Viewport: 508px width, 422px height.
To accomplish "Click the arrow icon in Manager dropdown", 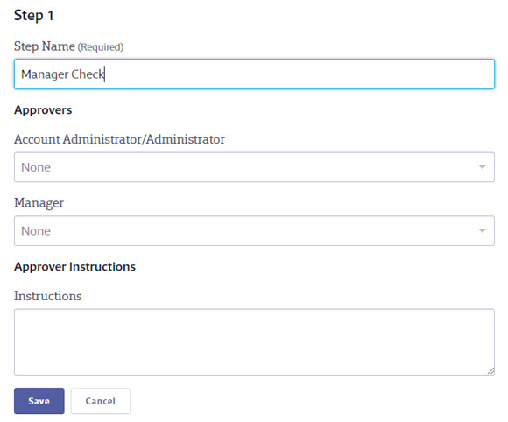I will pyautogui.click(x=482, y=230).
